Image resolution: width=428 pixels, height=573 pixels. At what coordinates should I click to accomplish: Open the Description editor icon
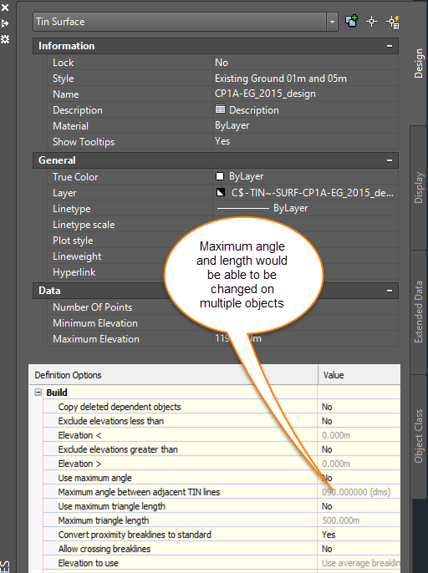click(220, 109)
